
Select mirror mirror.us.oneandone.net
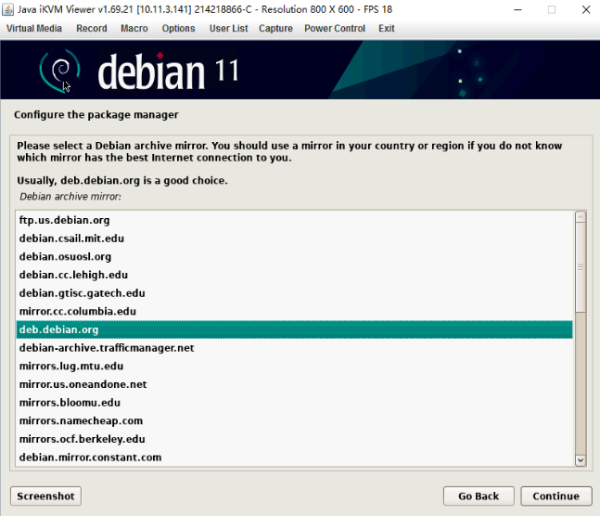point(294,384)
